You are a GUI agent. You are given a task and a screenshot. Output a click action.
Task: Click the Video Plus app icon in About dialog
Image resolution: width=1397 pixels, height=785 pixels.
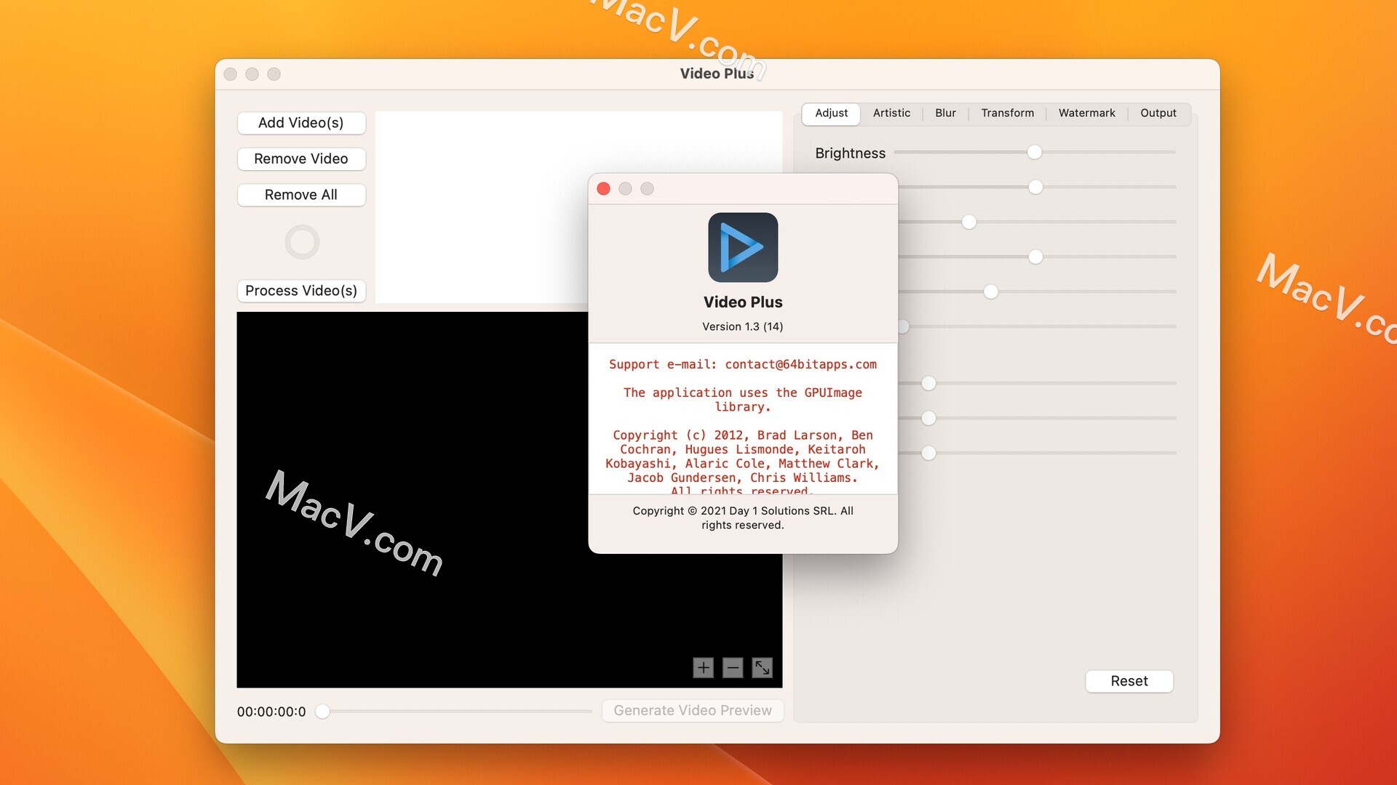tap(743, 247)
